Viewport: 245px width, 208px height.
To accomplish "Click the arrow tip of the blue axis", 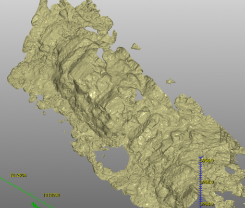I will (x=201, y=157).
